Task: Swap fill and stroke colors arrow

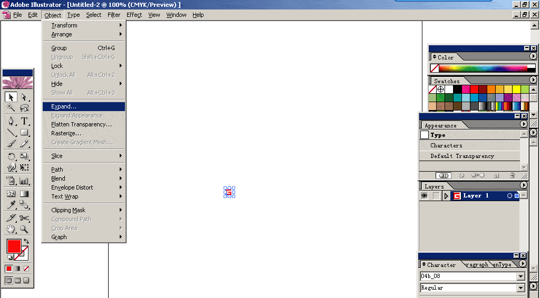Action: click(26, 241)
